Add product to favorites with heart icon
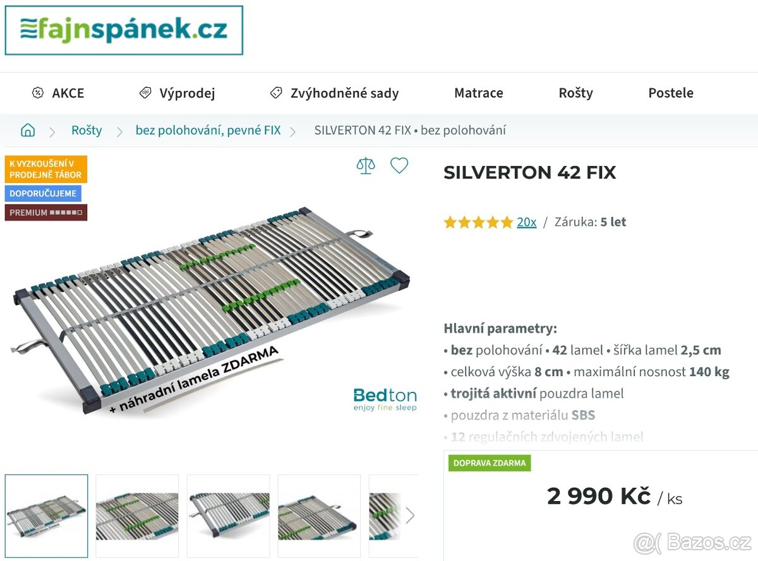This screenshot has width=758, height=561. [399, 166]
